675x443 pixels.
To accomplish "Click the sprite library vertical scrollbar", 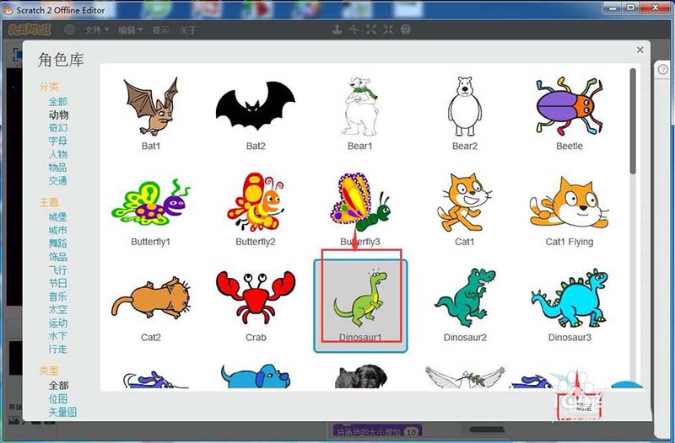I will tap(632, 121).
